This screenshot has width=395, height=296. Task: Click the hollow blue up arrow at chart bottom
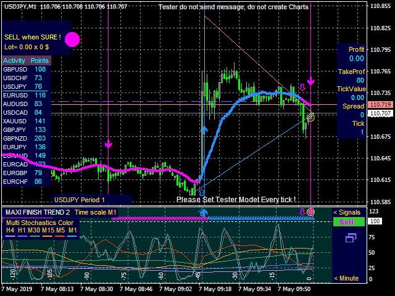202,193
